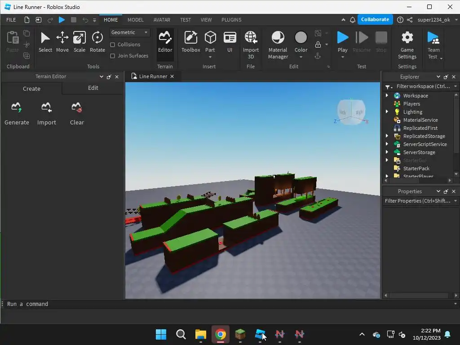
Task: Click the New file icon
Action: pyautogui.click(x=27, y=20)
